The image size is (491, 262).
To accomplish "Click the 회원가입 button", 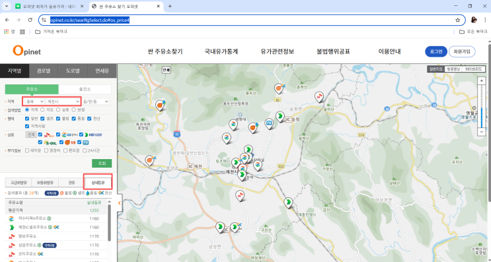I will point(462,51).
